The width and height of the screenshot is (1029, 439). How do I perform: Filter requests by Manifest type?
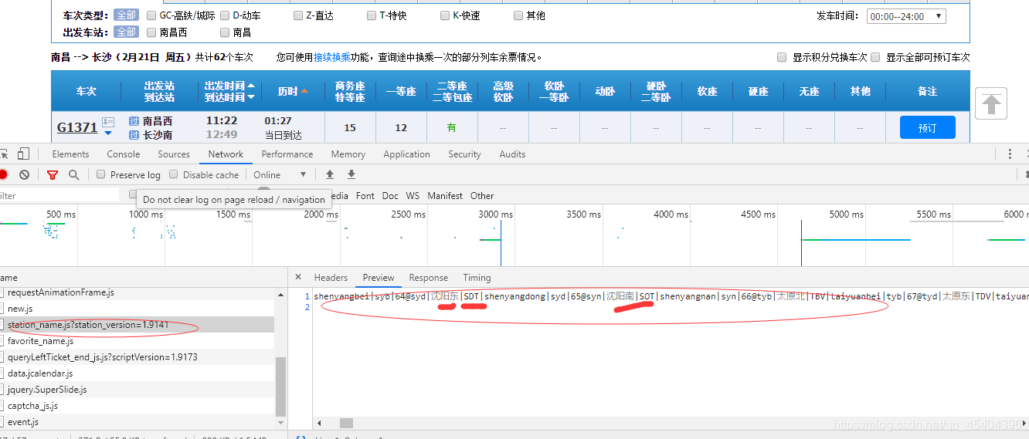tap(445, 196)
